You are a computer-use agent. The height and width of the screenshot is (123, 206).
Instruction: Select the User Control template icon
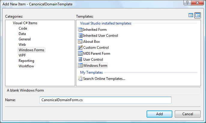point(80,60)
